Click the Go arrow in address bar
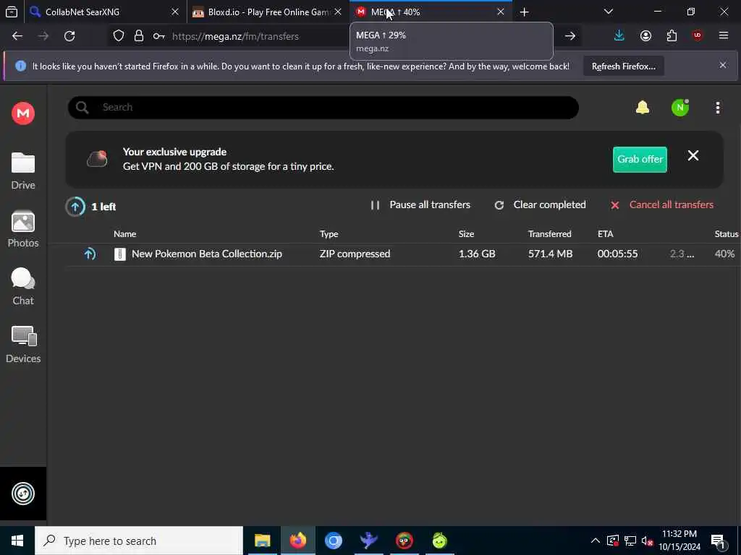This screenshot has width=741, height=555. pyautogui.click(x=570, y=36)
